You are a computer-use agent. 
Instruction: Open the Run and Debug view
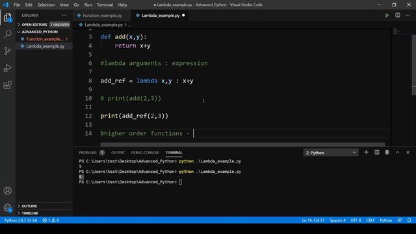pos(7,68)
